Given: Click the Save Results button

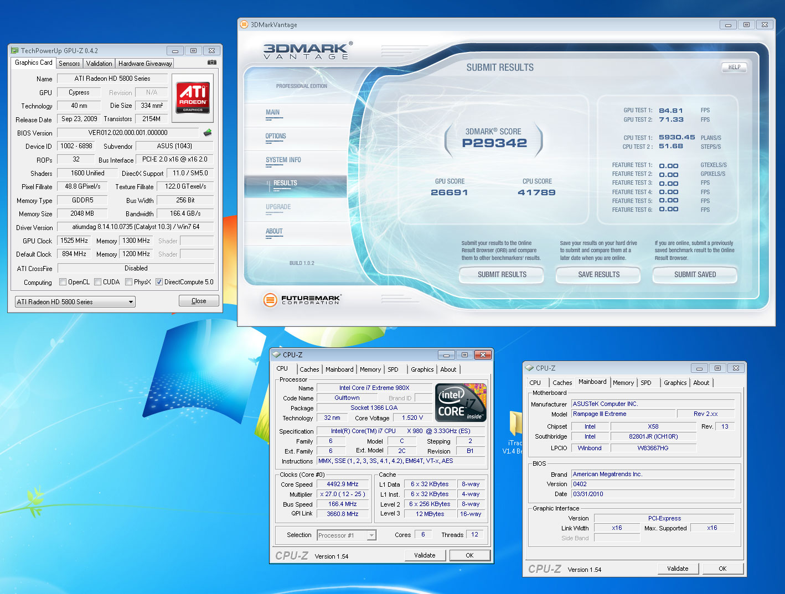Looking at the screenshot, I should tap(598, 274).
